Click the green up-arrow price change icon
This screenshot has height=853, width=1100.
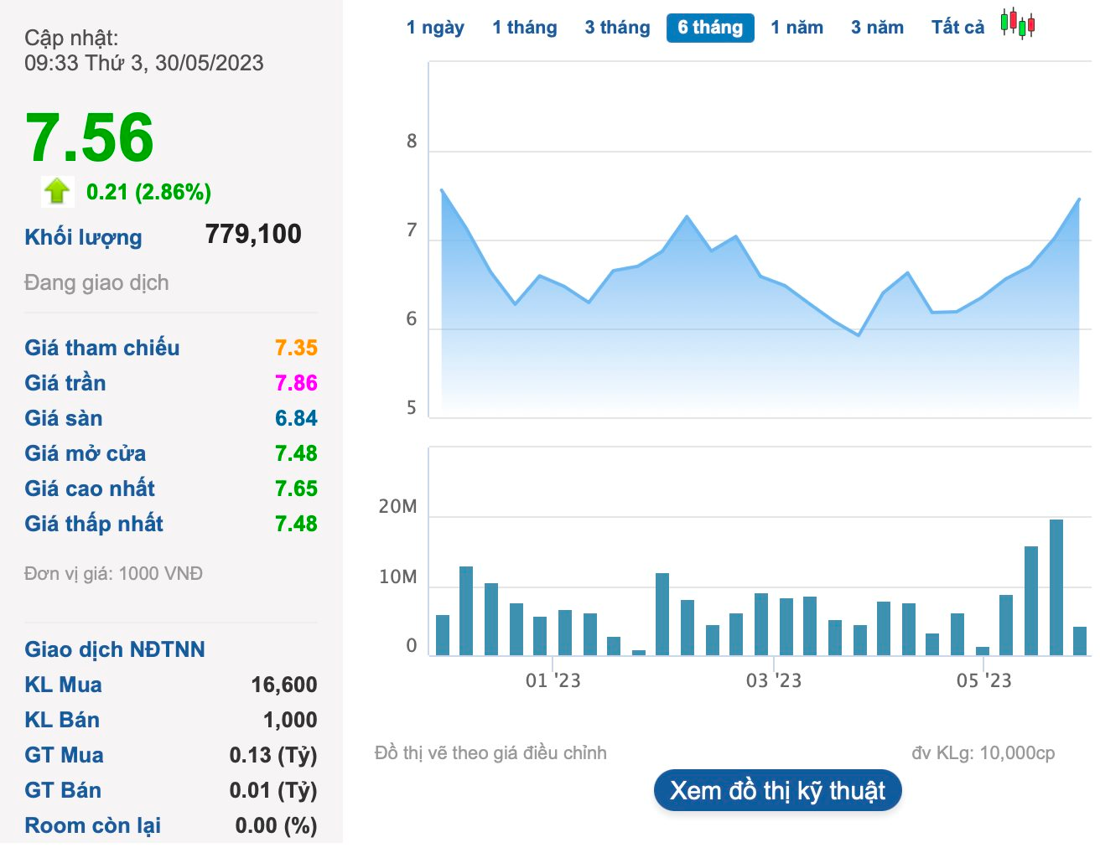click(57, 191)
